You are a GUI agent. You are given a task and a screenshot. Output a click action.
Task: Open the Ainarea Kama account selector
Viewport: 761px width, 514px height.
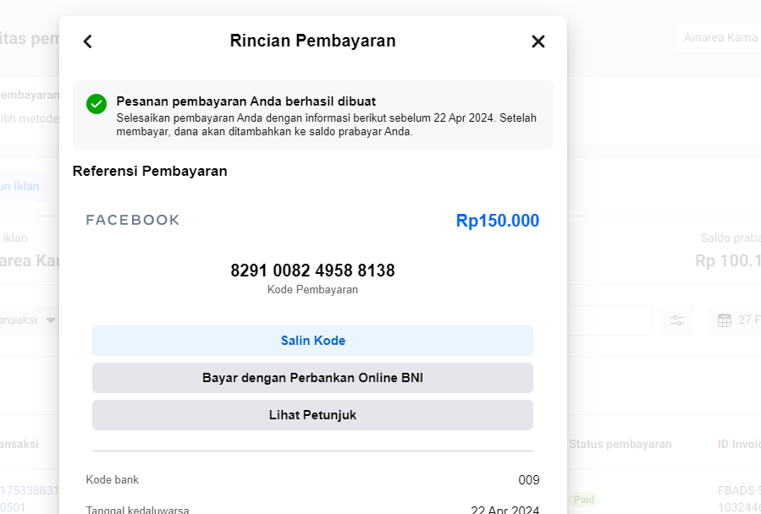(717, 38)
